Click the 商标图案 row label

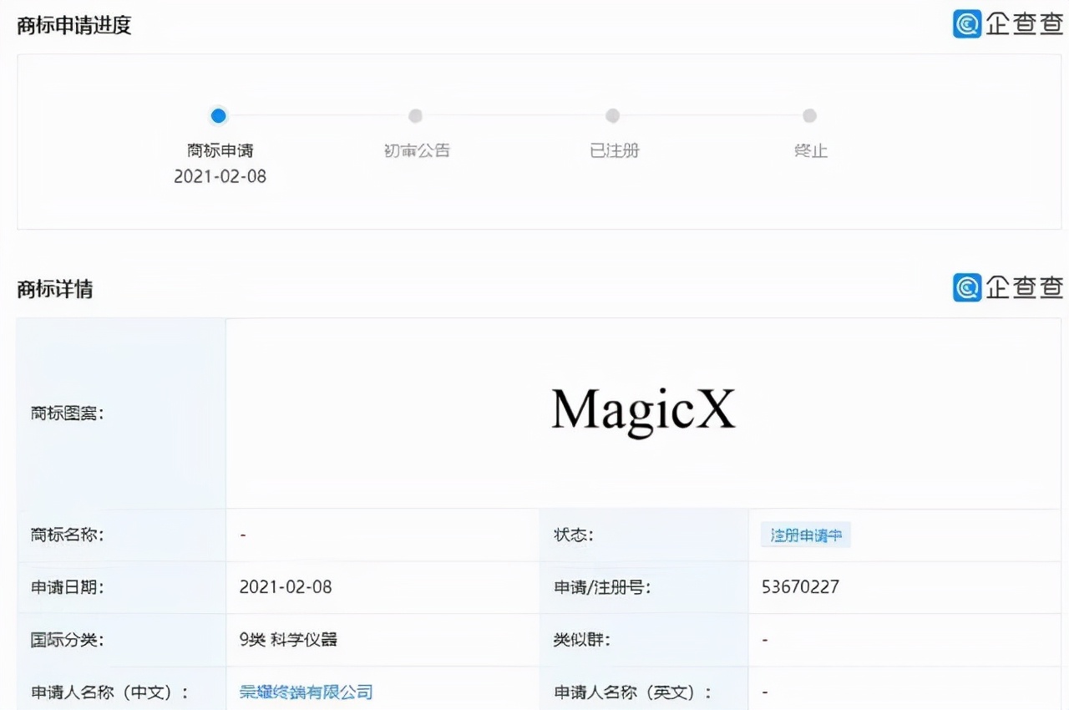tap(67, 413)
